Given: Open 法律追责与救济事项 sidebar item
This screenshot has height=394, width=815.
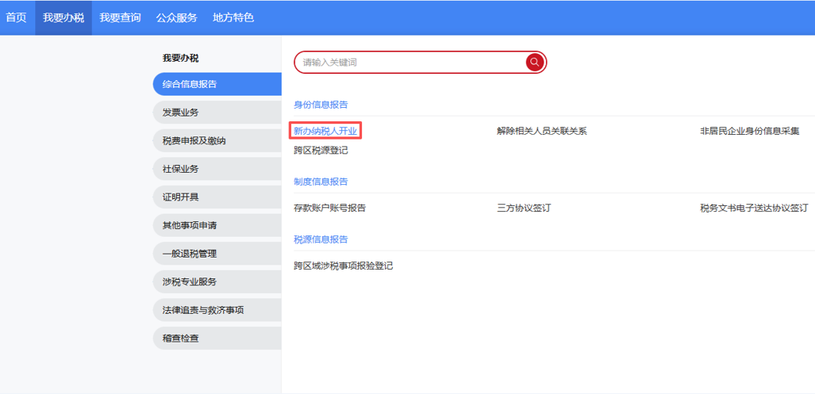Looking at the screenshot, I should (x=217, y=311).
